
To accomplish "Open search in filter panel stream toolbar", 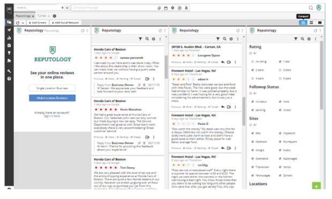I will click(x=303, y=39).
